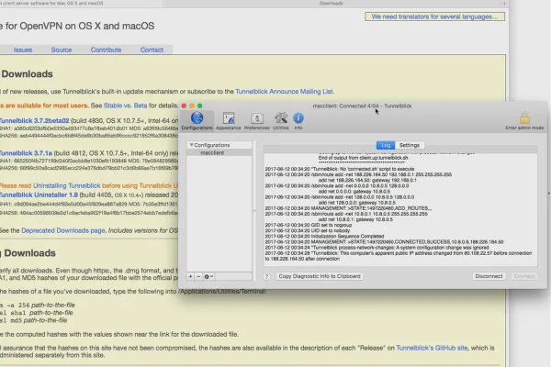Open the Issues tab on the webpage

[x=23, y=50]
